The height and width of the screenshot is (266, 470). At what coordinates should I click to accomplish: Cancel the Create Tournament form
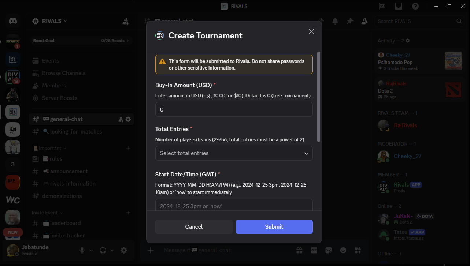point(194,226)
